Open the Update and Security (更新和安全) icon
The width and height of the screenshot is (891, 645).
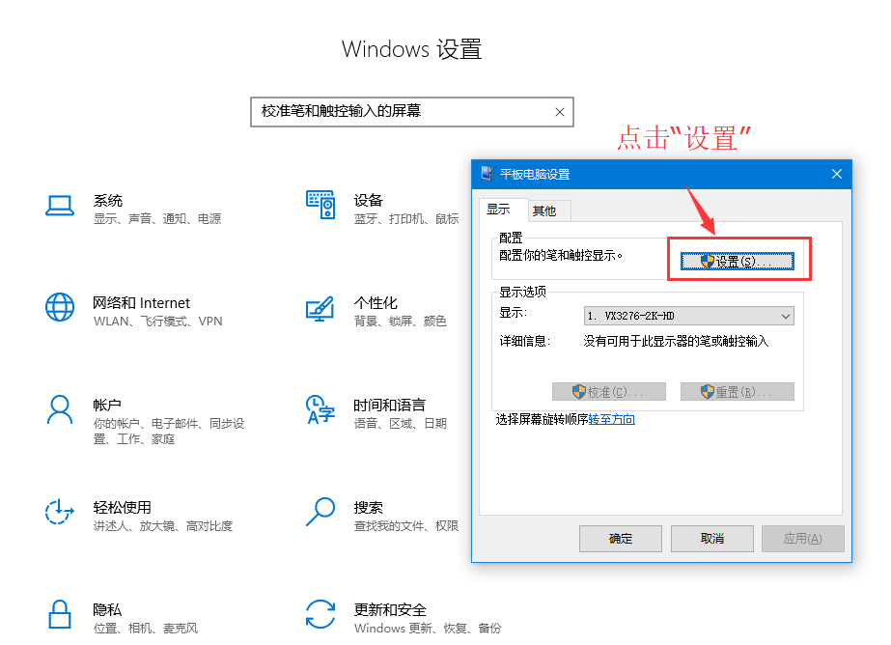click(320, 614)
